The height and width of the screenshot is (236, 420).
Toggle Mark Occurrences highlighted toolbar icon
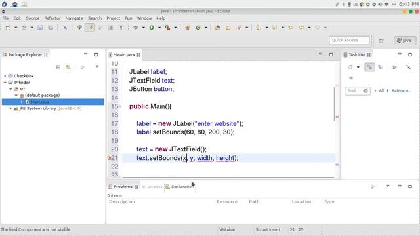click(x=90, y=28)
